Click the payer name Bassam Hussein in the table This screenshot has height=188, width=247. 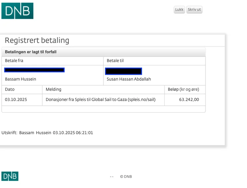tap(20, 79)
